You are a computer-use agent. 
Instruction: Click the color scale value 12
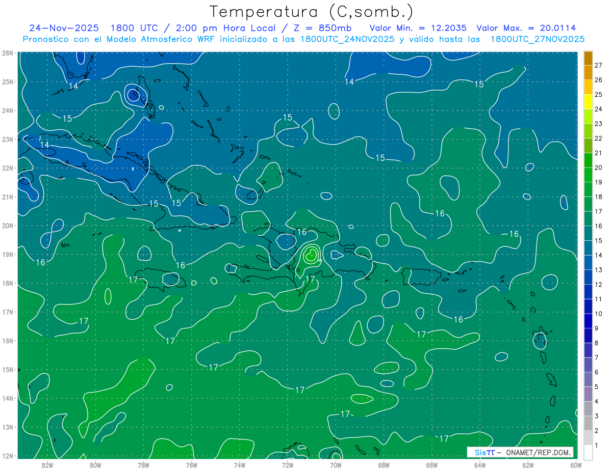[598, 284]
